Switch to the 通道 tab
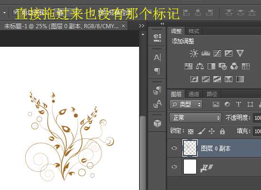Viewport: 261px width, 190px height. [193, 94]
